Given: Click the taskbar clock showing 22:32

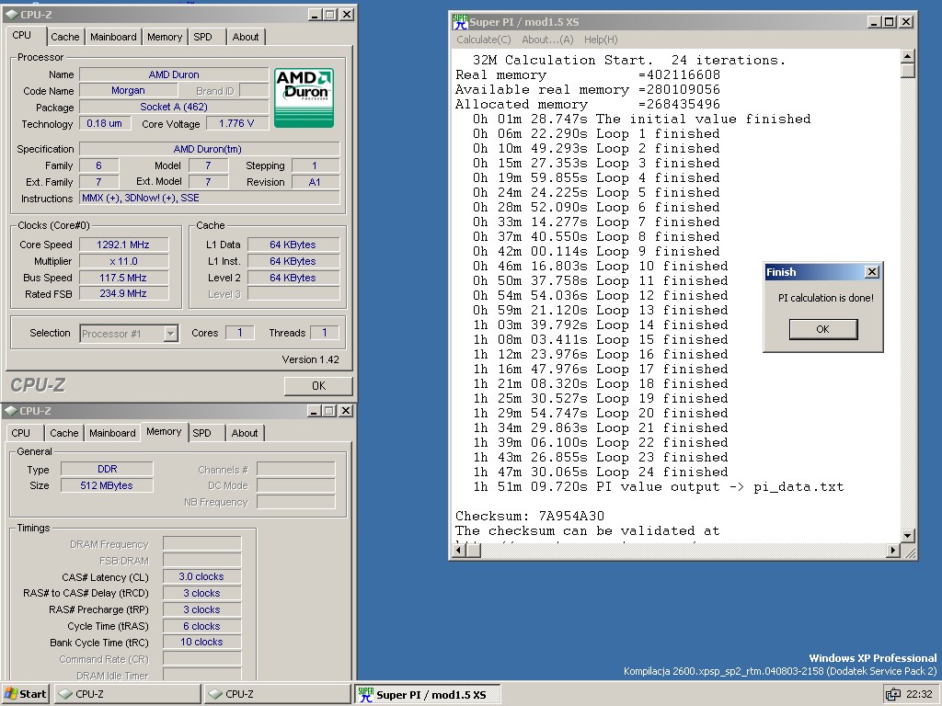Looking at the screenshot, I should tap(919, 694).
